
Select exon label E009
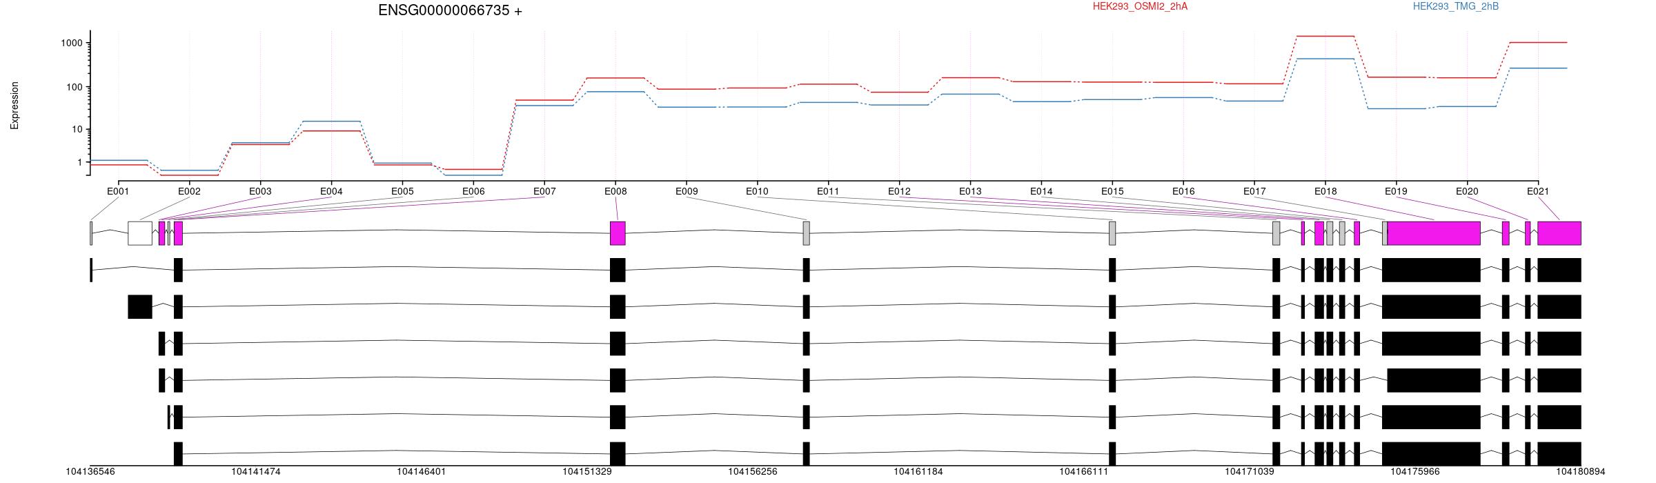[x=687, y=191]
